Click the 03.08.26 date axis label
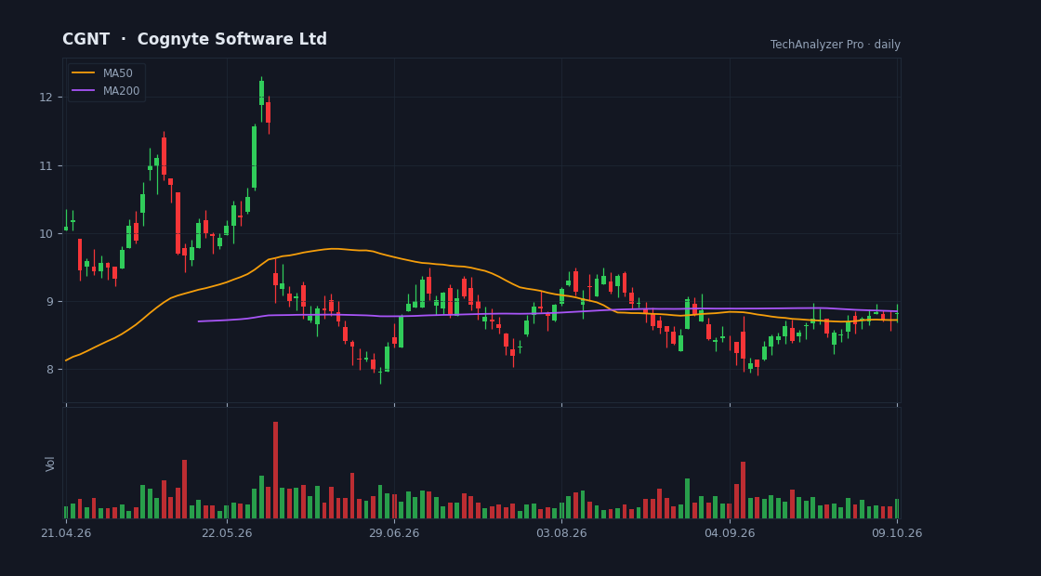Image resolution: width=1041 pixels, height=576 pixels. point(561,533)
